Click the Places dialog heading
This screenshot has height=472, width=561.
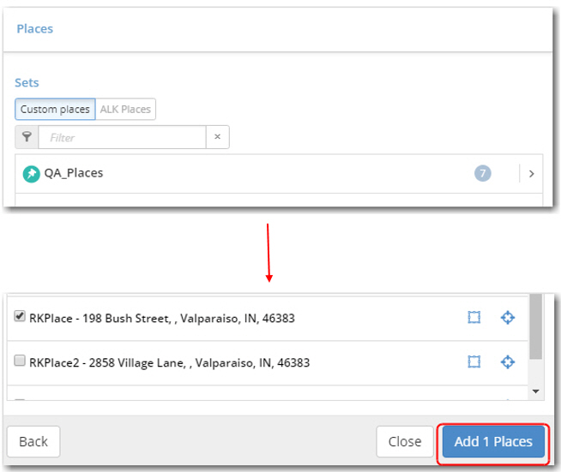[35, 29]
